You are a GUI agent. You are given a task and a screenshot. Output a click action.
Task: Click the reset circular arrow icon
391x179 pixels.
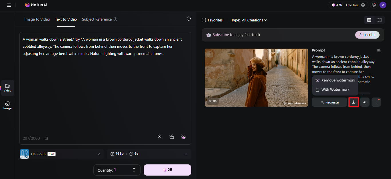point(189,19)
